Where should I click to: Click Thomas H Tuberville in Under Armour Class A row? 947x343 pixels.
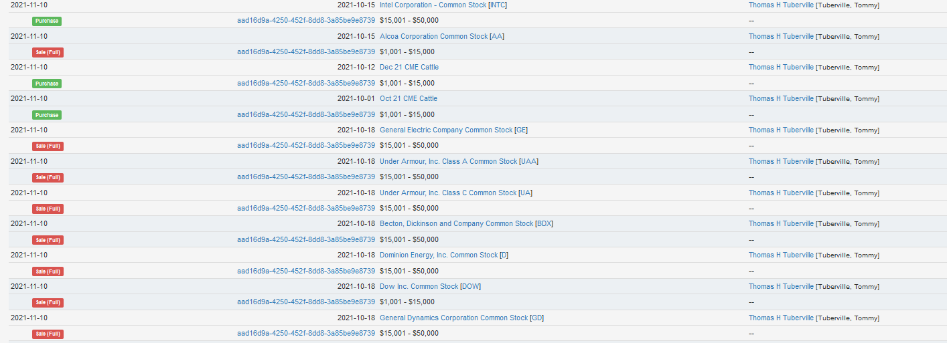781,161
